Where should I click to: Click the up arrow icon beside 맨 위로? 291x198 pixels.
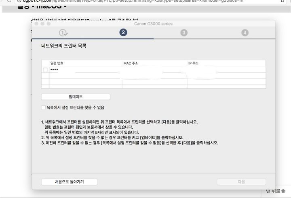[283, 191]
